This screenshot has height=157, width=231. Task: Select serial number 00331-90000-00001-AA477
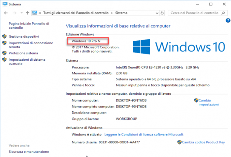[119, 142]
